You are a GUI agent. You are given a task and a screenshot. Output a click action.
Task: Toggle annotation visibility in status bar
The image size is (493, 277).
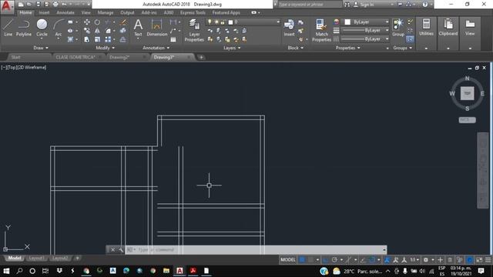pos(387,260)
